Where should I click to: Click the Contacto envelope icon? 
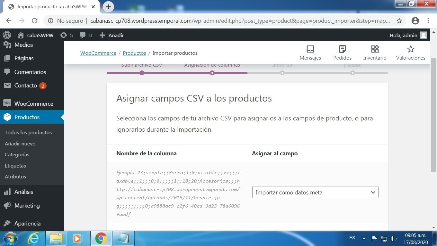click(x=7, y=86)
